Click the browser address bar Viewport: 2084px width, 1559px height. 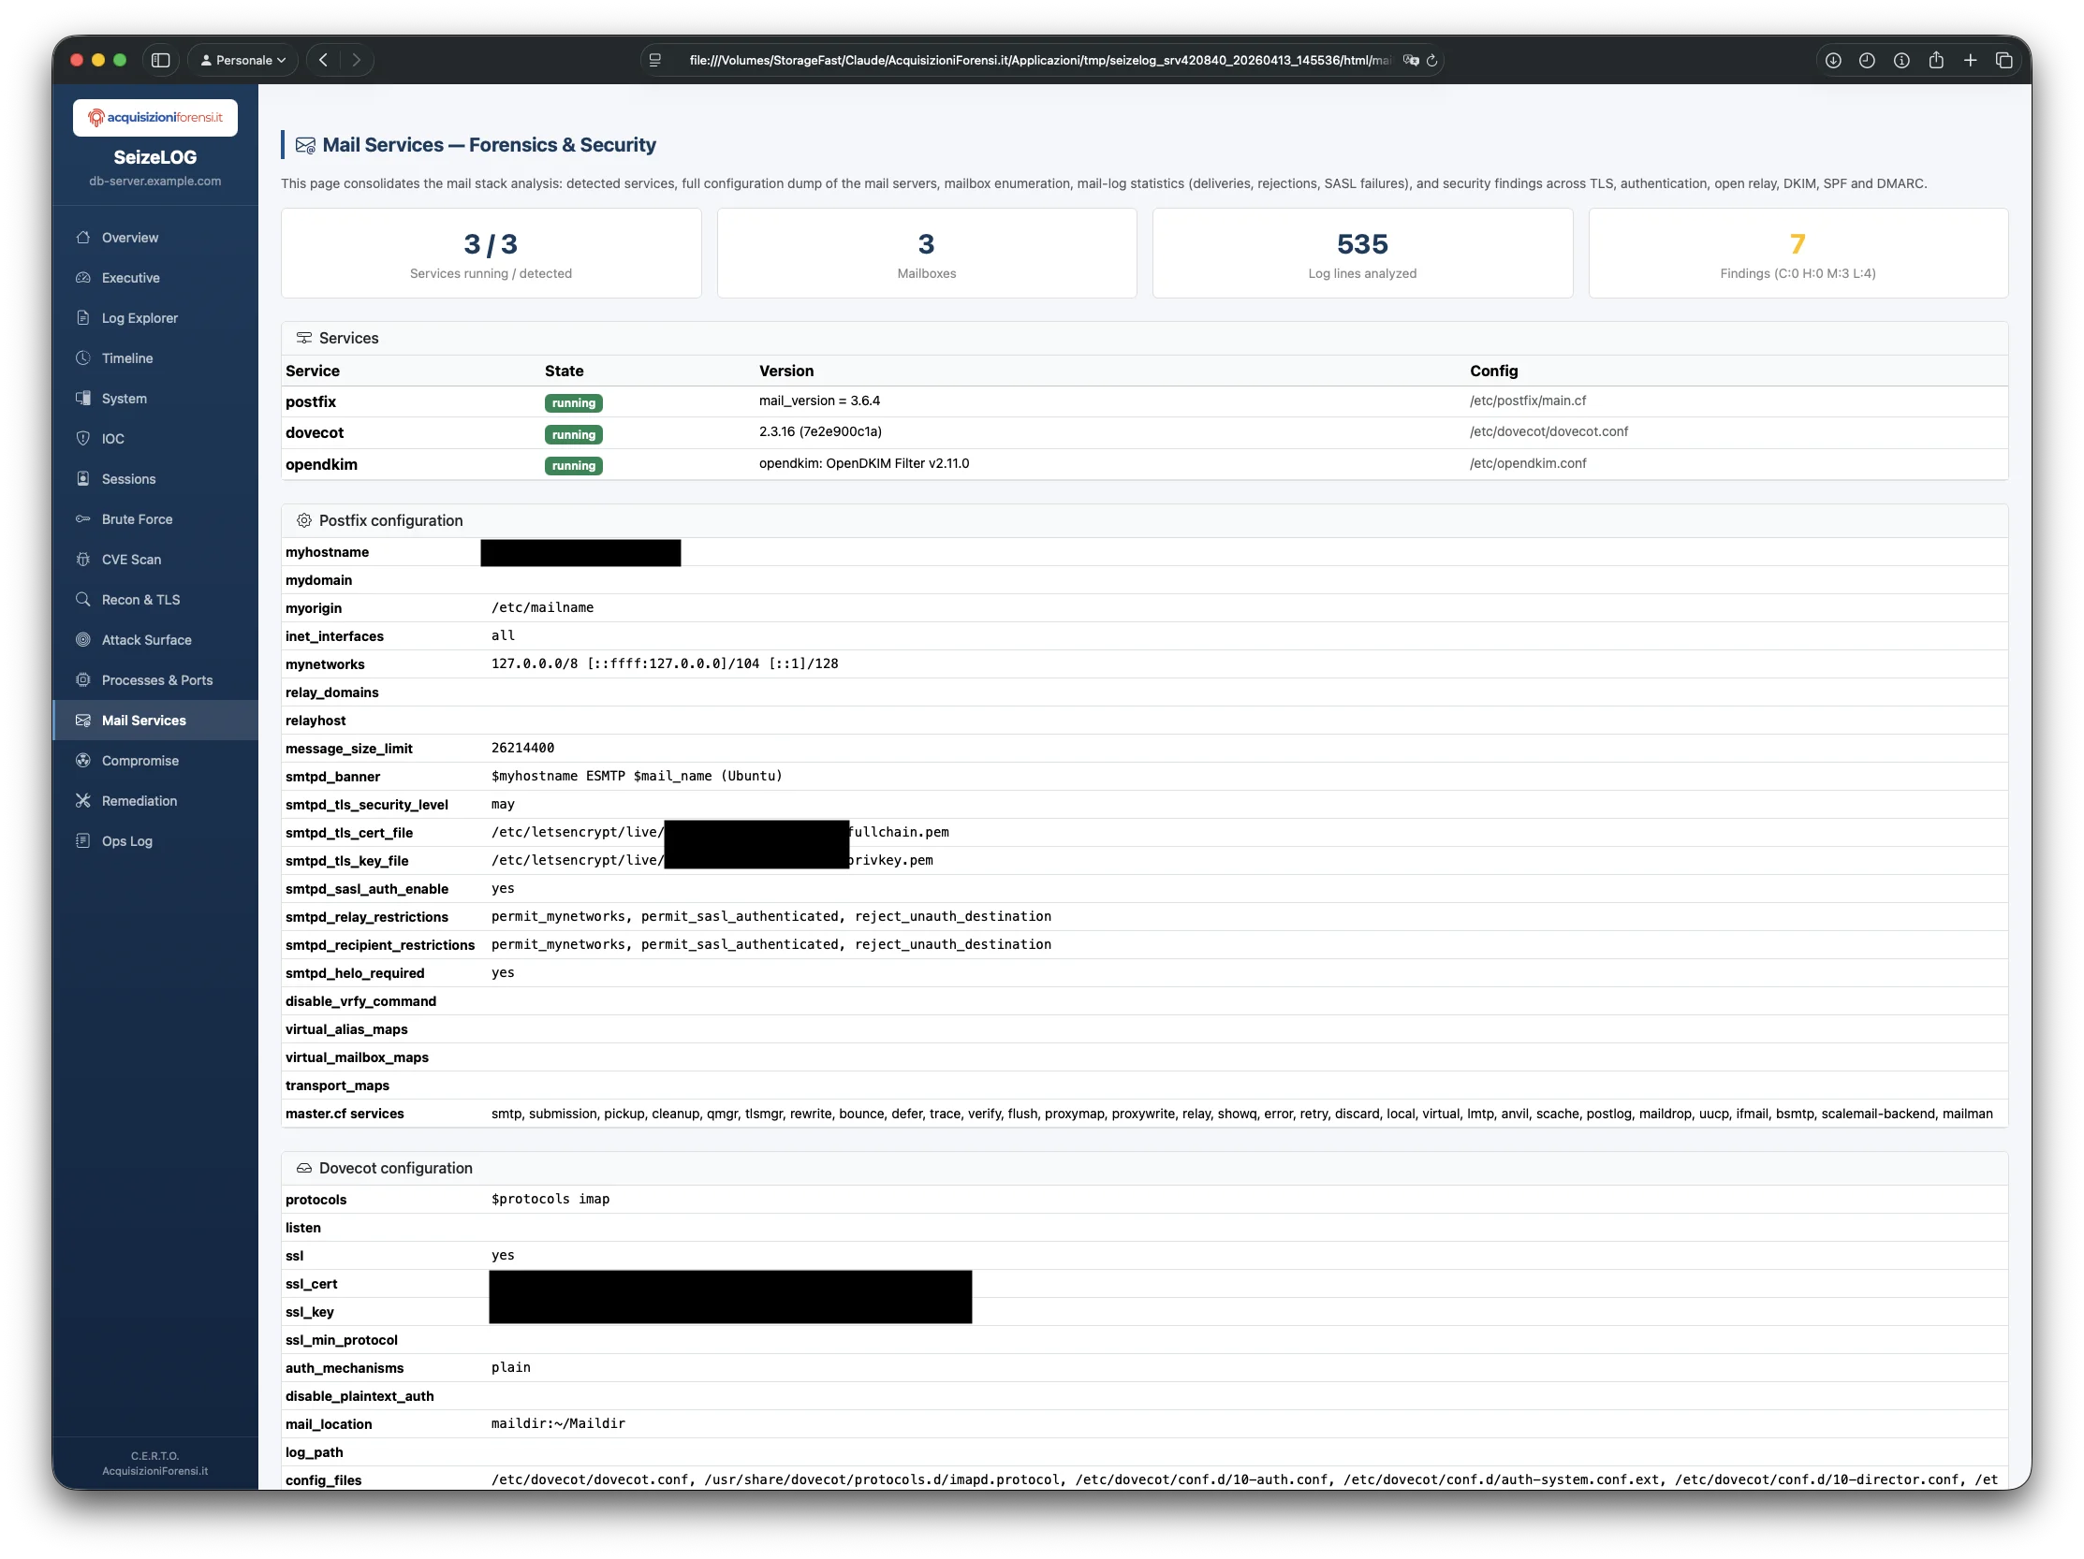click(x=1036, y=59)
